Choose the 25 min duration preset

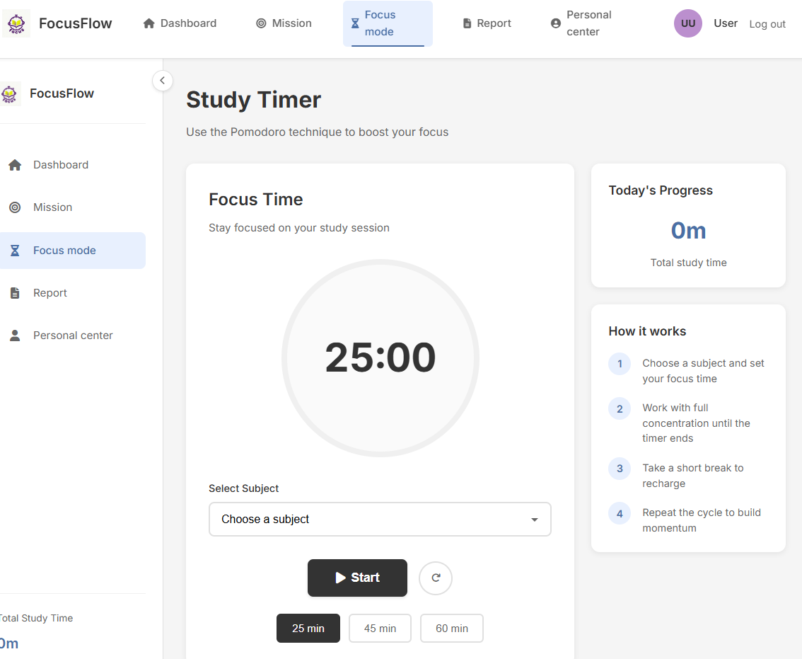point(308,629)
